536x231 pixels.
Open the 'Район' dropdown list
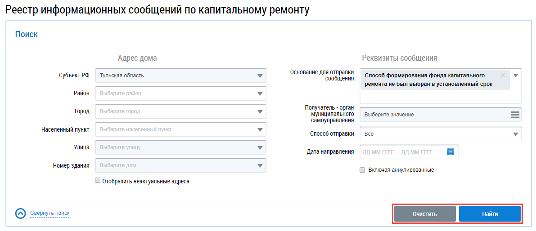tap(260, 93)
